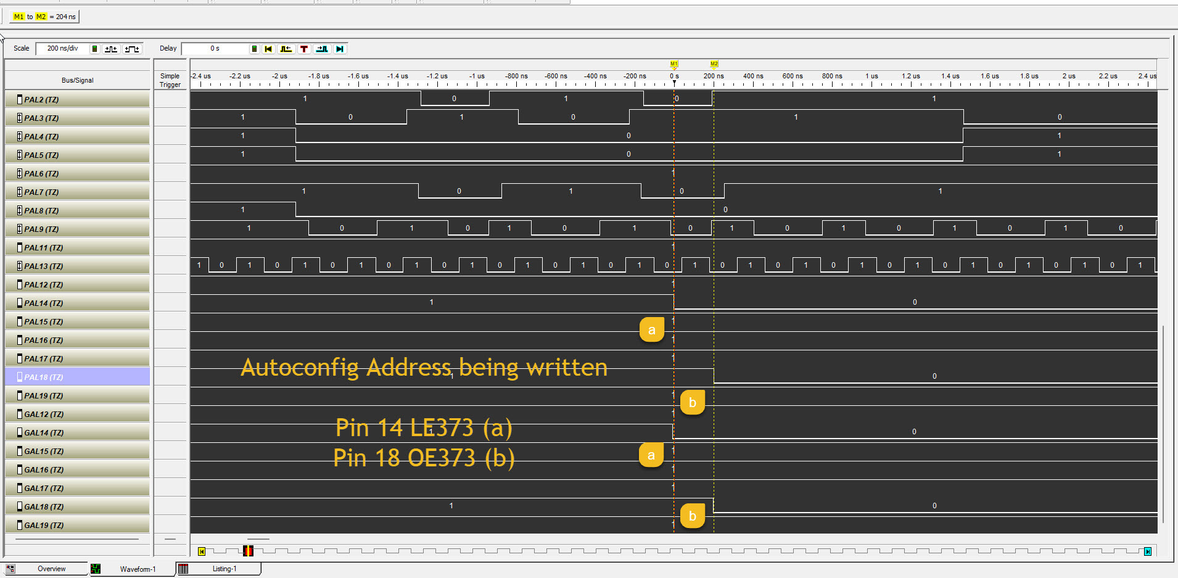Jump to next edge cyan icon
1178x578 pixels.
[x=322, y=49]
